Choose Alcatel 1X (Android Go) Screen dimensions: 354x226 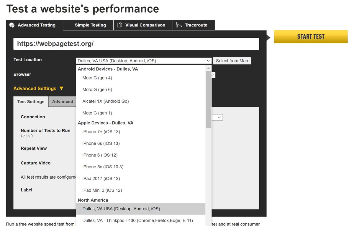click(141, 101)
